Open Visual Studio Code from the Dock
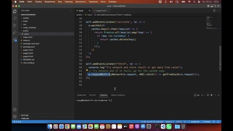 point(163,127)
